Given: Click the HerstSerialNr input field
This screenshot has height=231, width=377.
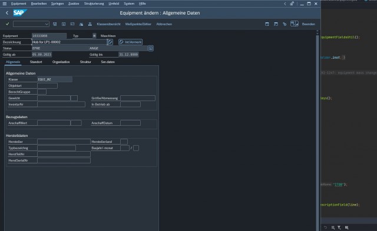Looking at the screenshot, I should (x=64, y=160).
